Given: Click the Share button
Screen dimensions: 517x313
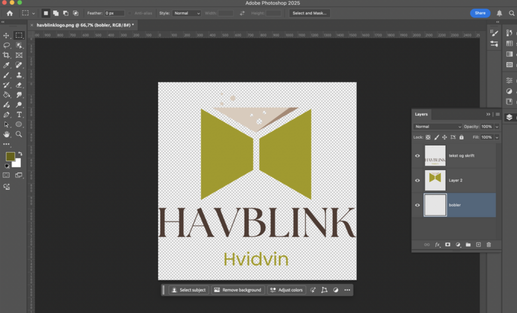Looking at the screenshot, I should pyautogui.click(x=480, y=13).
